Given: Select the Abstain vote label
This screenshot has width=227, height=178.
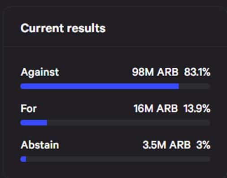Looking at the screenshot, I should pyautogui.click(x=40, y=145).
